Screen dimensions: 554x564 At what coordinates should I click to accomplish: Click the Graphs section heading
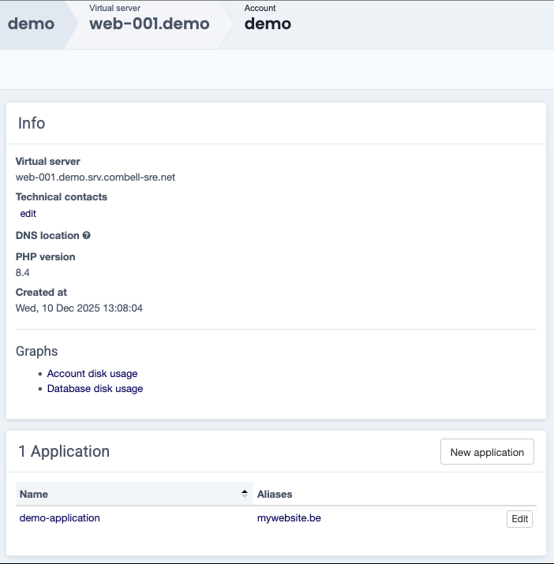(37, 352)
